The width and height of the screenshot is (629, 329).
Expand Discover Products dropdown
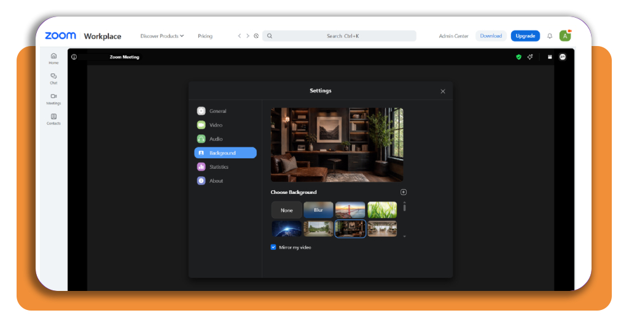point(162,36)
